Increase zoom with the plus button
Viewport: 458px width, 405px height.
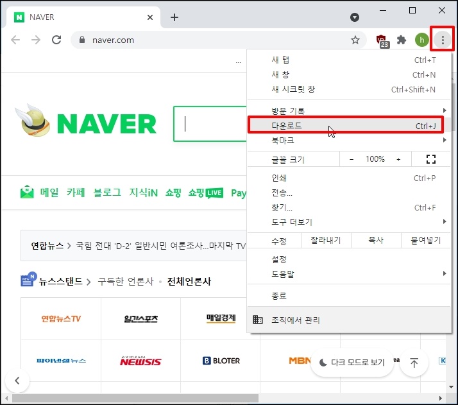point(398,159)
